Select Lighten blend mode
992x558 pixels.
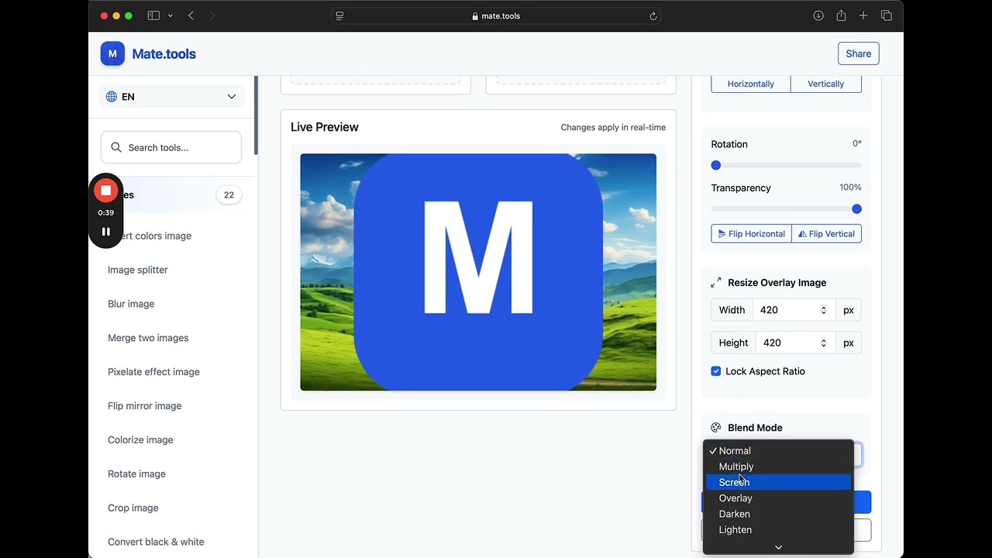point(778,530)
